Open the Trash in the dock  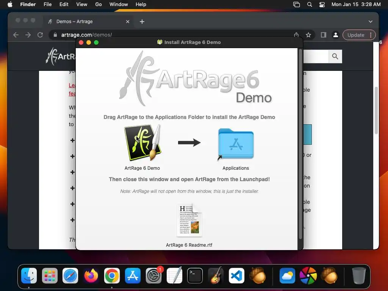point(359,276)
